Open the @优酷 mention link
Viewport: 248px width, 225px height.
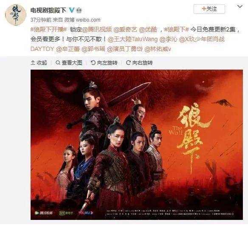click(148, 29)
